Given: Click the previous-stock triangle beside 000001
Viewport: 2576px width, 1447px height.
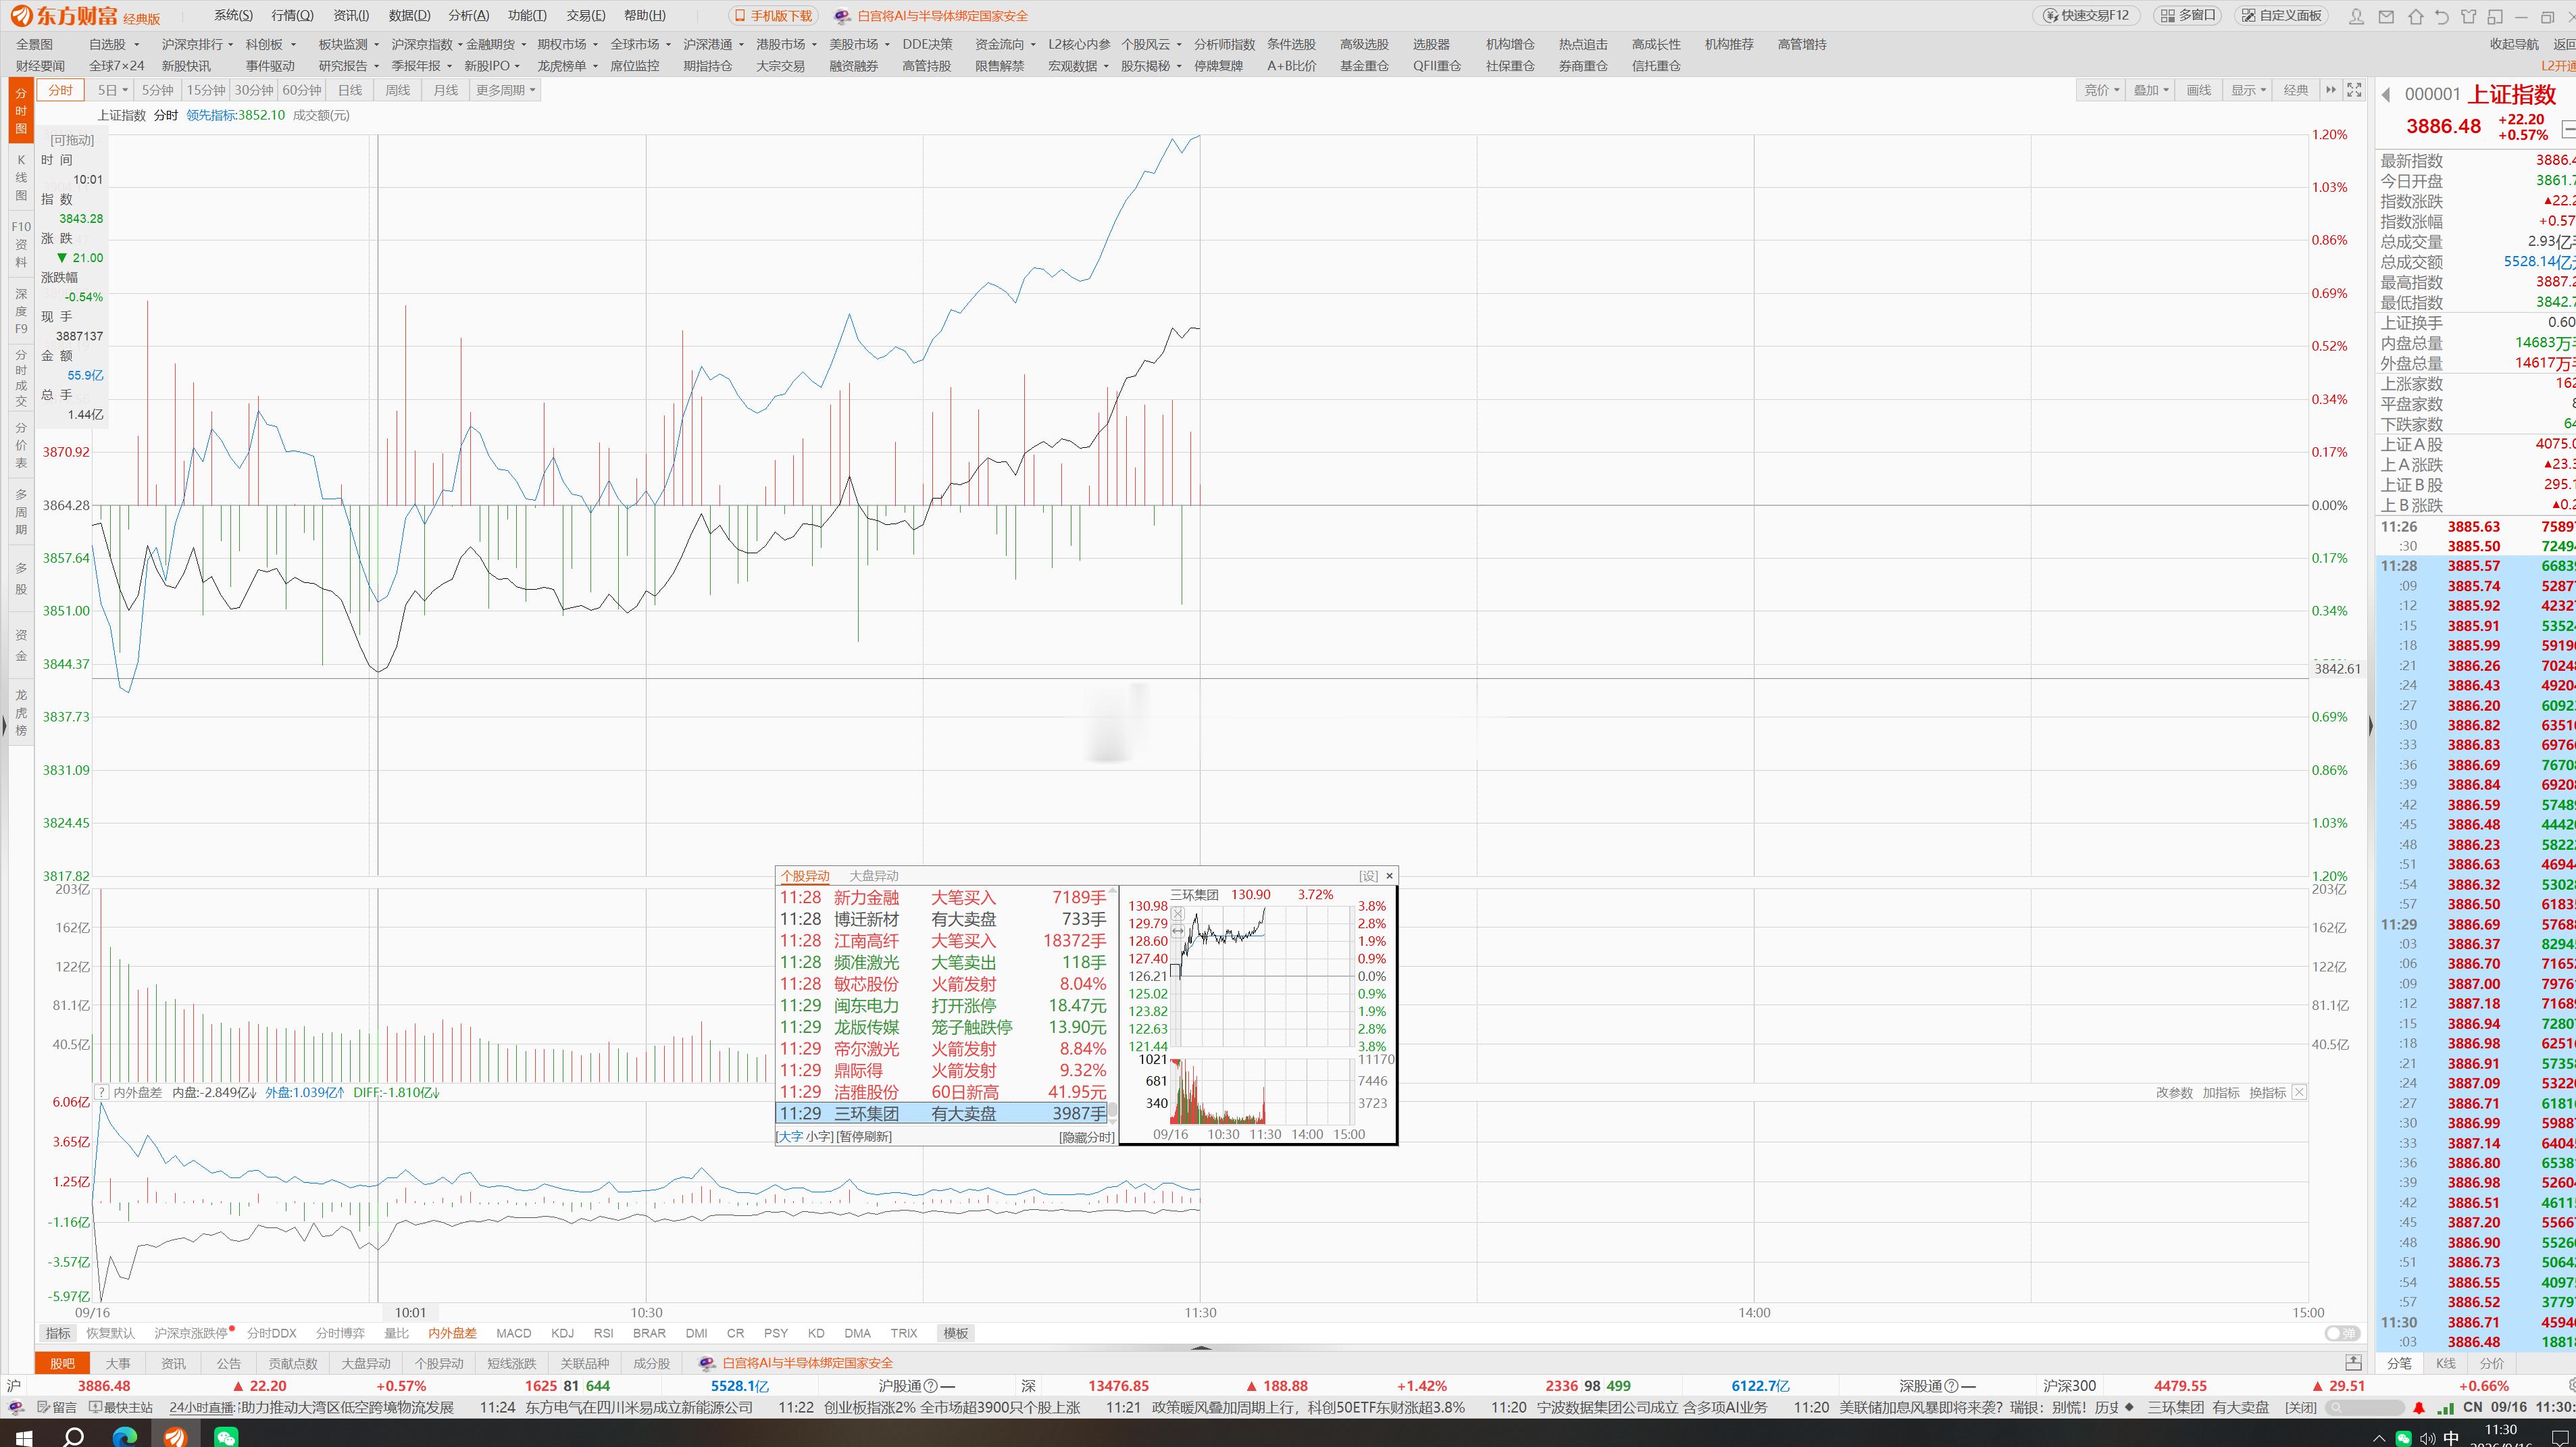Looking at the screenshot, I should tap(2386, 95).
